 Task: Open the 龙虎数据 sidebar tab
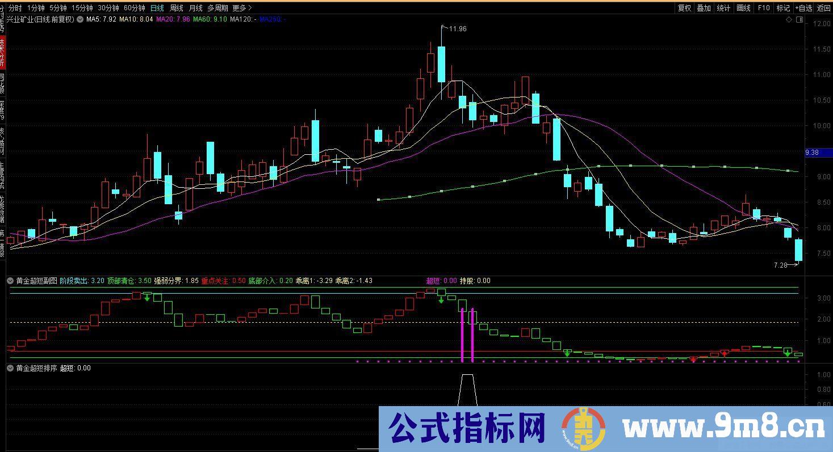point(2,209)
